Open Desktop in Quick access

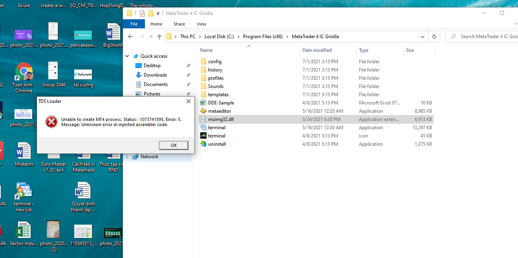click(x=152, y=66)
